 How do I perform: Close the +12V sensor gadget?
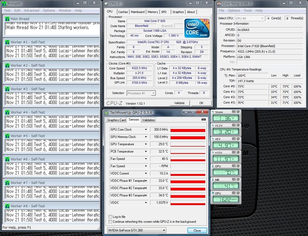pyautogui.click(x=238, y=153)
